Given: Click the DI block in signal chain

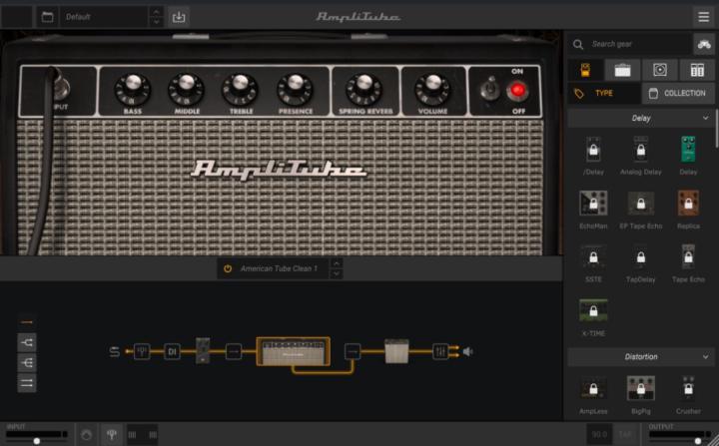Looking at the screenshot, I should tap(172, 351).
